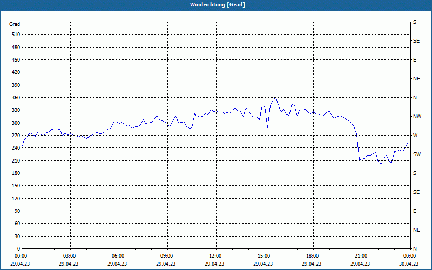Select the 150 y-axis tick label

coord(16,186)
